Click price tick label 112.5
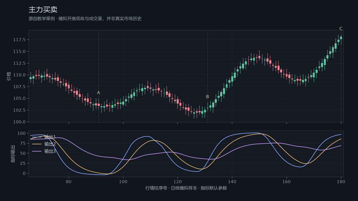This screenshot has width=358, height=201. point(19,63)
